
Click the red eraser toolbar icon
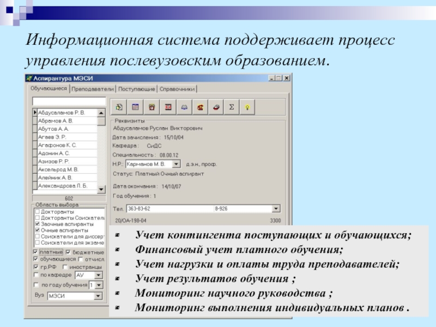click(x=216, y=107)
